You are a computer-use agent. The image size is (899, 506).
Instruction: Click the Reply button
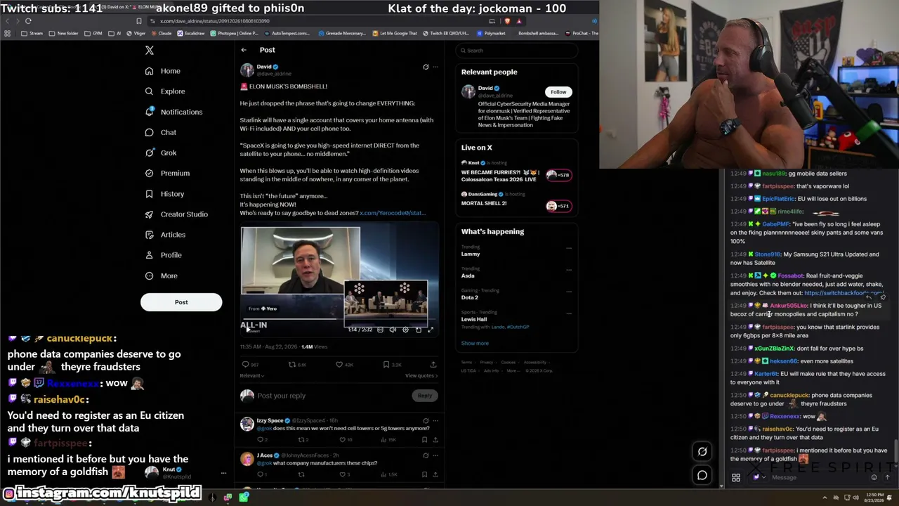click(425, 396)
